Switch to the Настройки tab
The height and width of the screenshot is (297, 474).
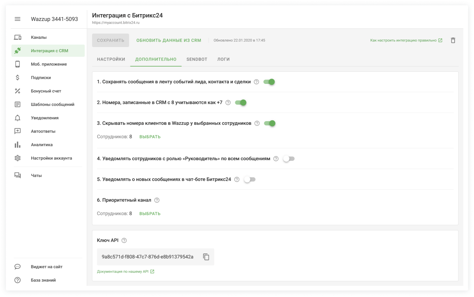click(x=111, y=59)
